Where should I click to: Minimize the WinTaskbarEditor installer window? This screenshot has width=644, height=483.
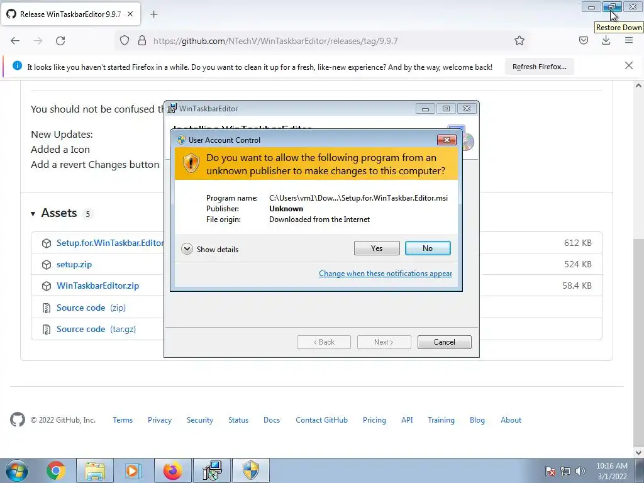pos(425,109)
